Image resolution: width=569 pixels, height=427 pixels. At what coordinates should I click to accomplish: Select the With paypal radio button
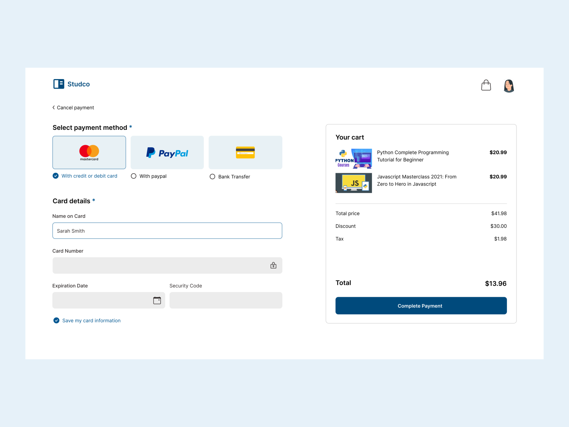coord(133,176)
